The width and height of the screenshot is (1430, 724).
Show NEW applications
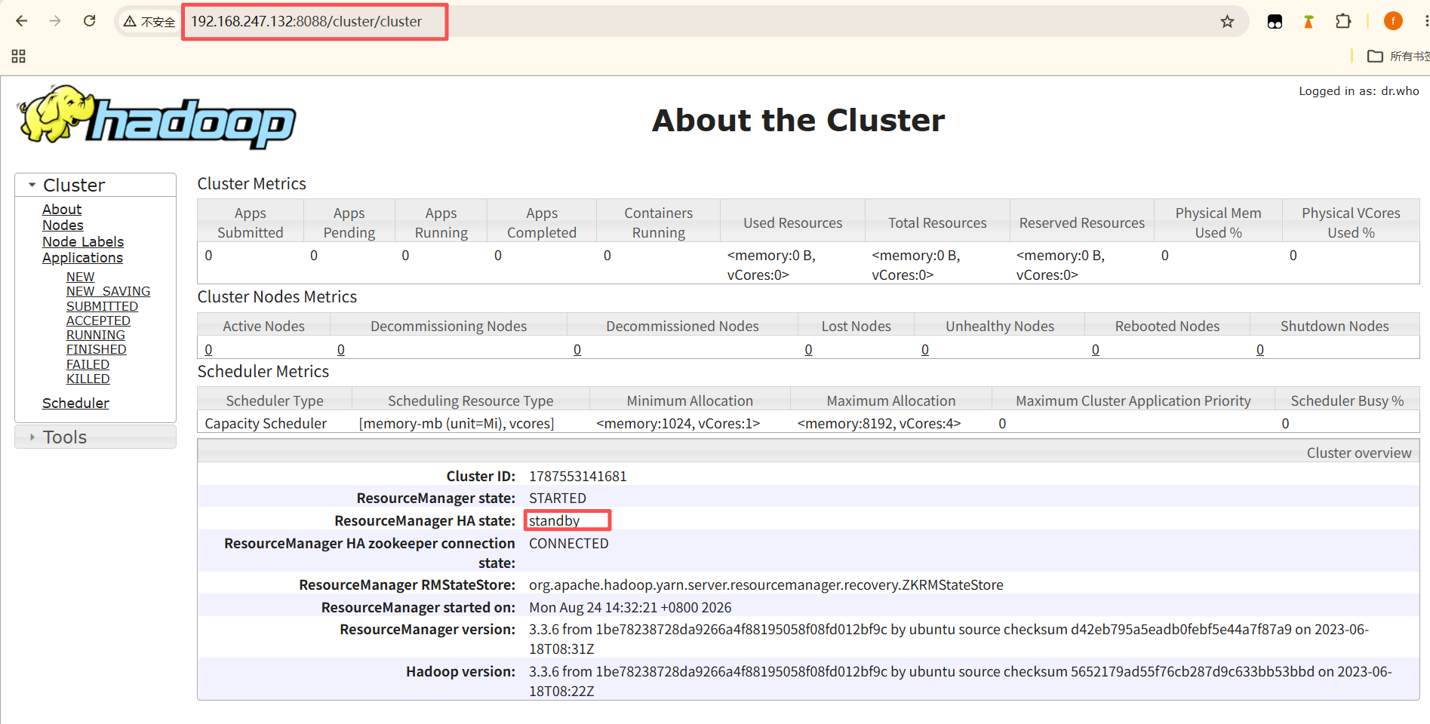pyautogui.click(x=80, y=277)
